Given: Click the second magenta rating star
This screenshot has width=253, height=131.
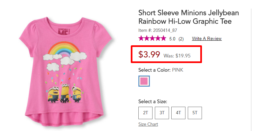Looking at the screenshot, I should coord(147,38).
